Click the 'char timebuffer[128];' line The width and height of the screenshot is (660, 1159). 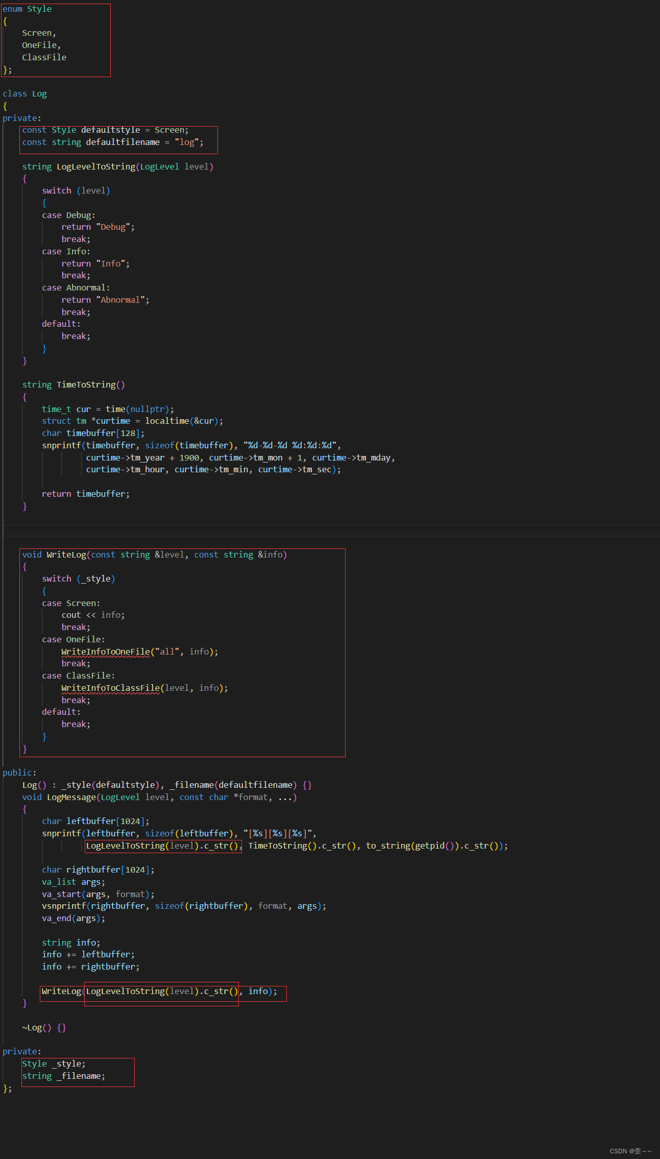click(93, 433)
